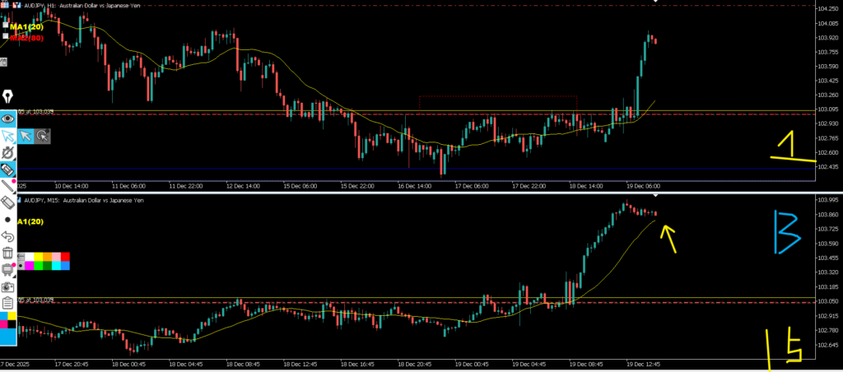Image resolution: width=843 pixels, height=372 pixels.
Task: Toggle the MA1(20) indicator checkbox
Action: pos(7,26)
